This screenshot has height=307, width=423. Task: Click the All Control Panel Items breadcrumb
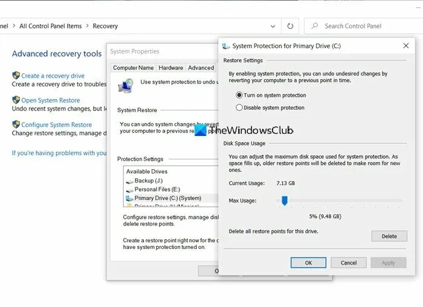point(50,26)
